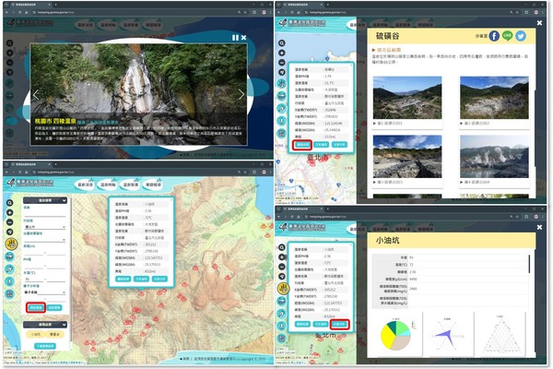This screenshot has height=369, width=553.
Task: Click the hot spring search icon in 硫磺谷 window sidebar
Action: click(x=281, y=84)
